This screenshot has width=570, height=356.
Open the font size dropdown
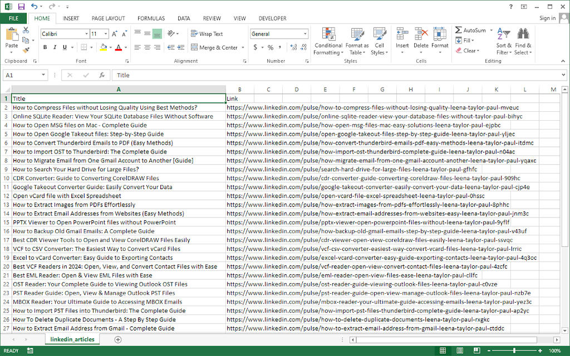pos(106,34)
